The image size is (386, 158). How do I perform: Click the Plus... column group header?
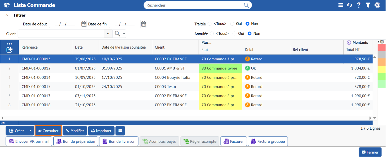(x=207, y=43)
